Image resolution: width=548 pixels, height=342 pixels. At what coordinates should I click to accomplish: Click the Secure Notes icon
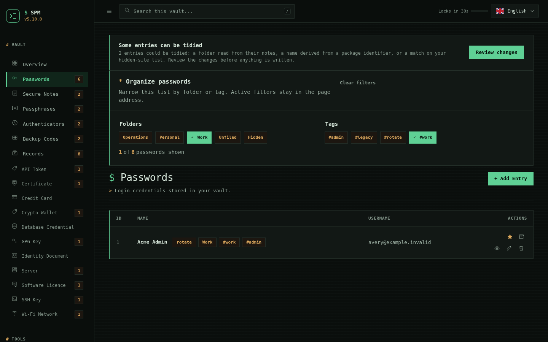pos(15,93)
